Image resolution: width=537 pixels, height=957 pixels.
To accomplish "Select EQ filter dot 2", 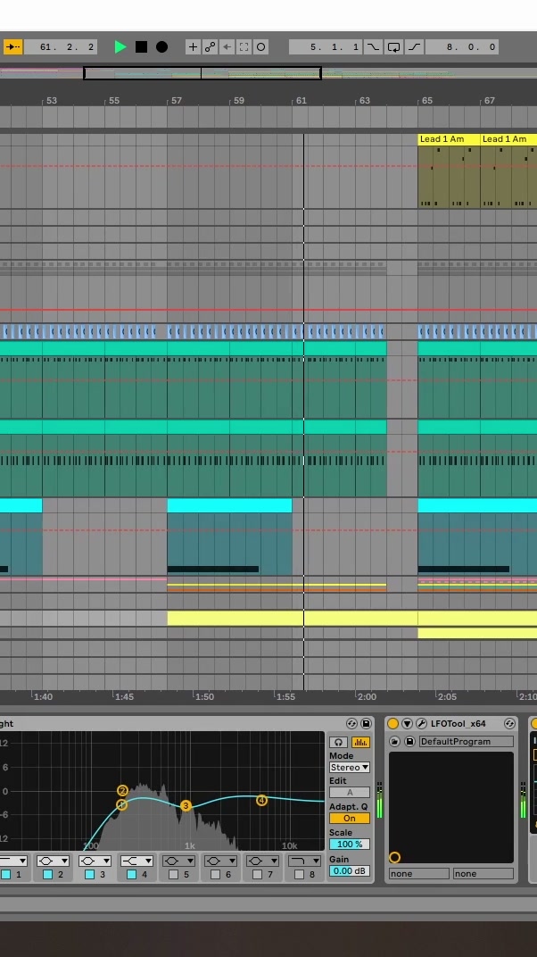I will coord(122,790).
